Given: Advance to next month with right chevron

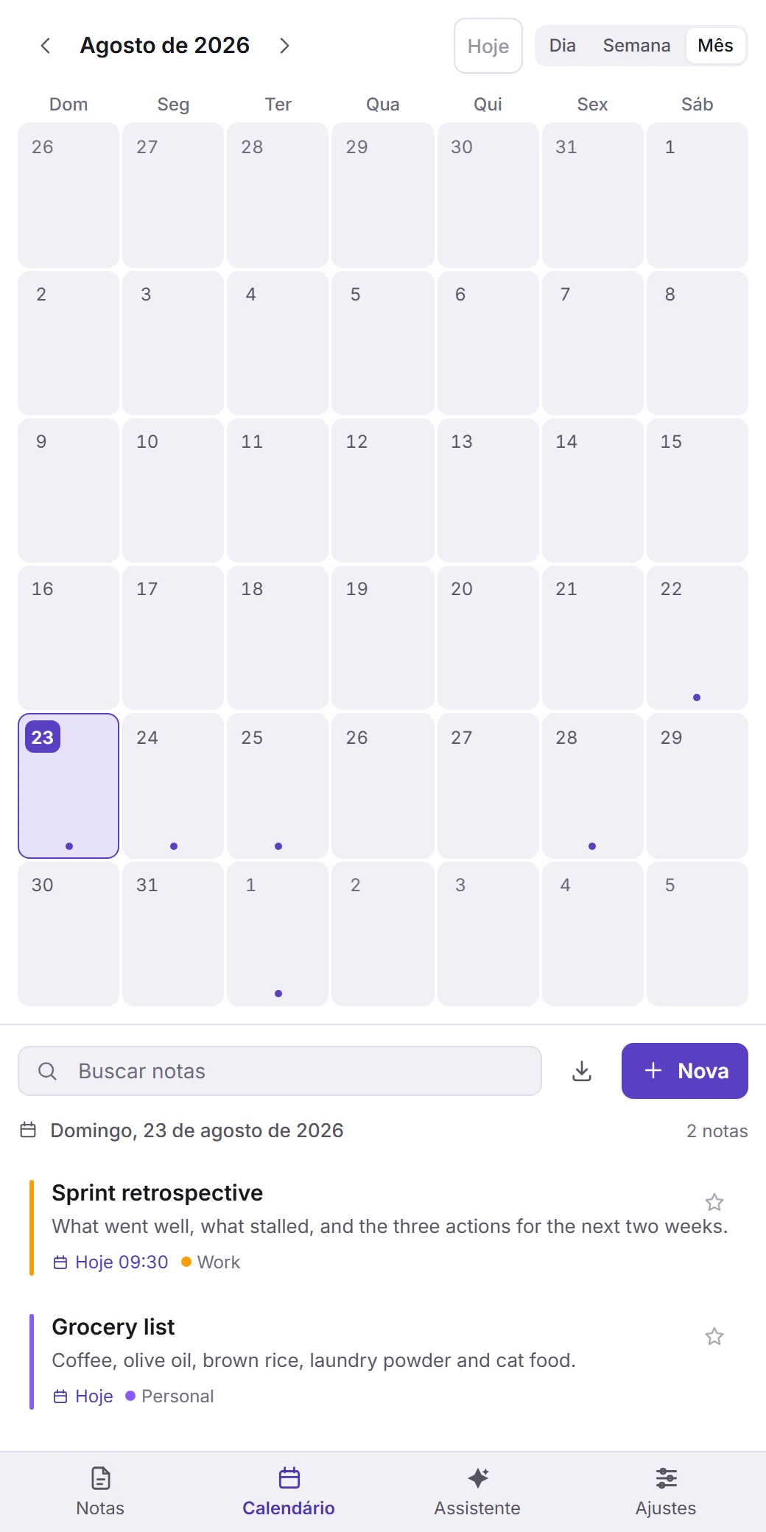Looking at the screenshot, I should pyautogui.click(x=284, y=46).
